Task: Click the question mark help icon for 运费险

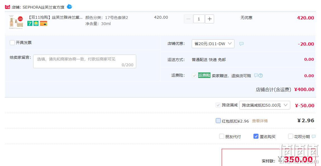Action: click(x=261, y=75)
